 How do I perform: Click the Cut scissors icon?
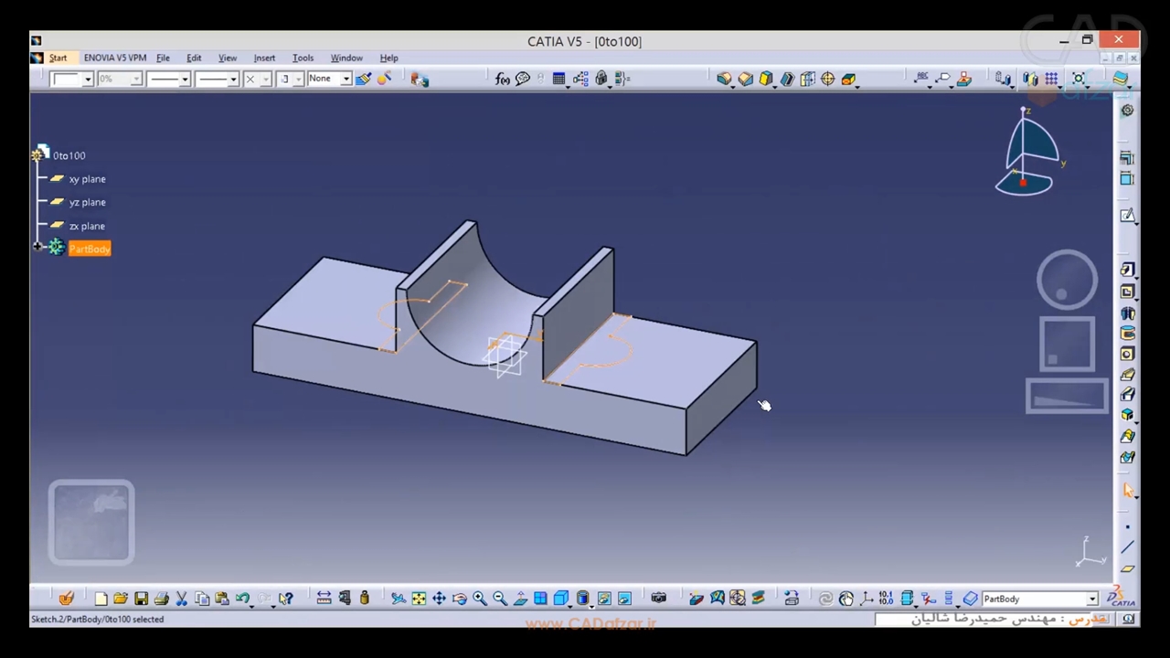click(181, 599)
